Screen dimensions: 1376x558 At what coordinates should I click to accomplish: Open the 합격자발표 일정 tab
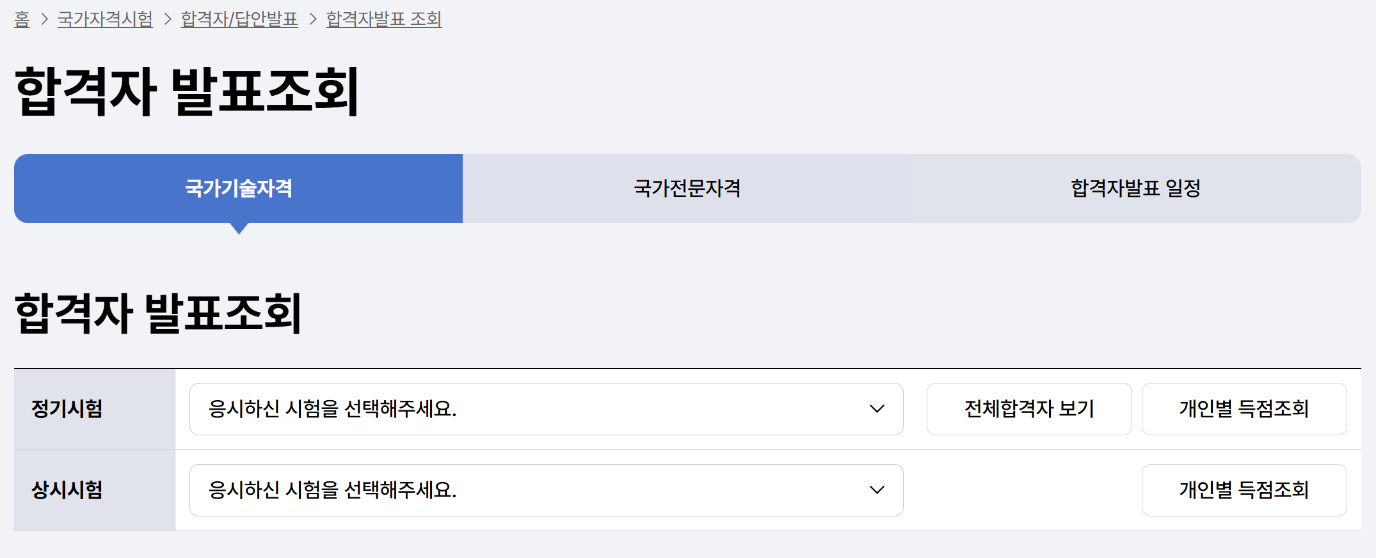(x=1136, y=189)
